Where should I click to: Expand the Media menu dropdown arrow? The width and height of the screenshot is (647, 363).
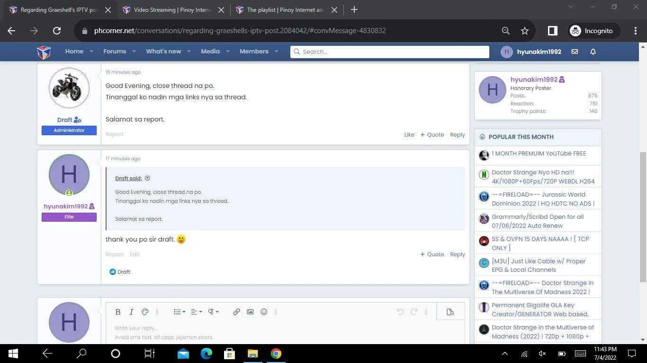(x=227, y=52)
